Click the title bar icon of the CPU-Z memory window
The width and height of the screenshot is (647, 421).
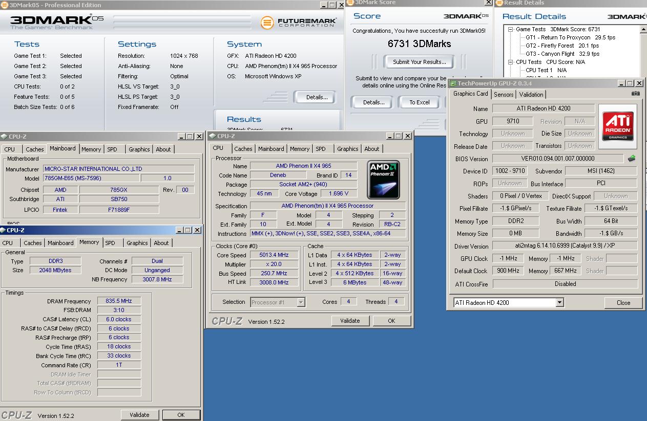coord(4,230)
